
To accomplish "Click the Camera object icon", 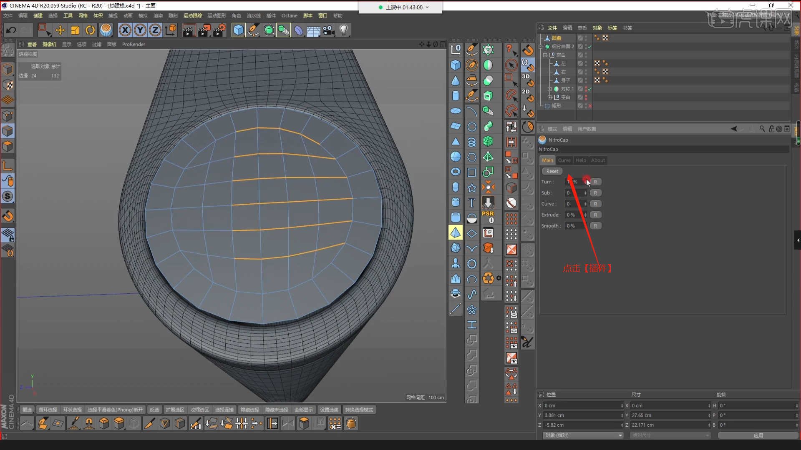I will [329, 30].
